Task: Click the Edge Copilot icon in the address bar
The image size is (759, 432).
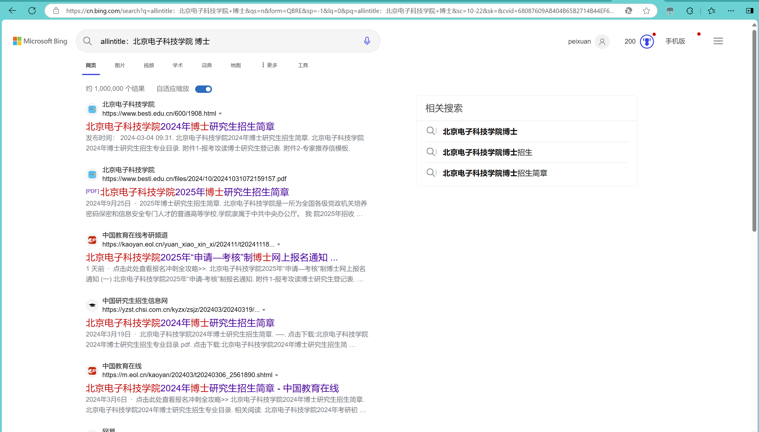Action: [x=628, y=11]
